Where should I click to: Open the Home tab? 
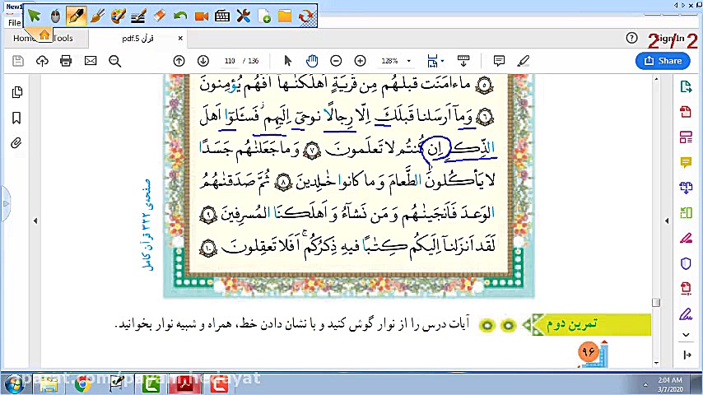pyautogui.click(x=23, y=38)
